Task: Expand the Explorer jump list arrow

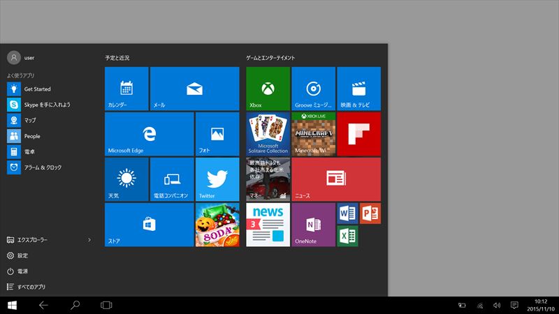Action: click(89, 240)
